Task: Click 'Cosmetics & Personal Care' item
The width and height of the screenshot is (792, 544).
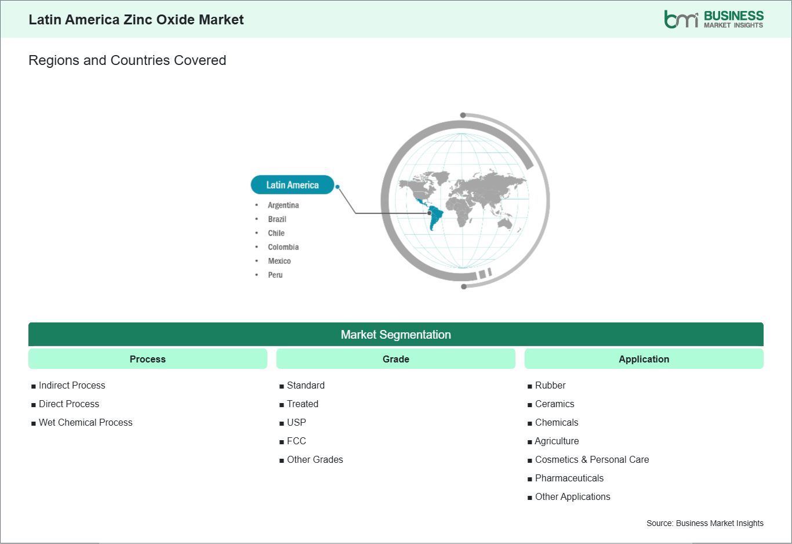Action: tap(592, 459)
